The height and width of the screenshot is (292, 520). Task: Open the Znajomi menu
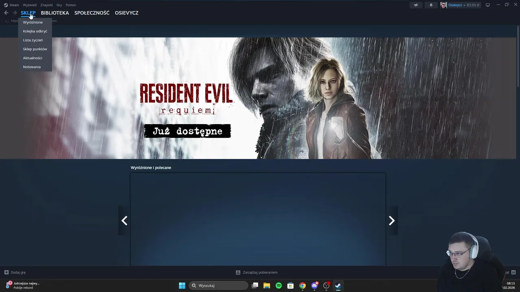(46, 5)
